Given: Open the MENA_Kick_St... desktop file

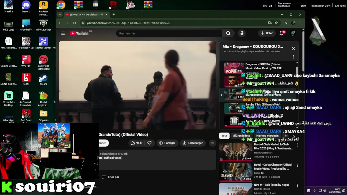Looking at the screenshot, I should coord(8,80).
